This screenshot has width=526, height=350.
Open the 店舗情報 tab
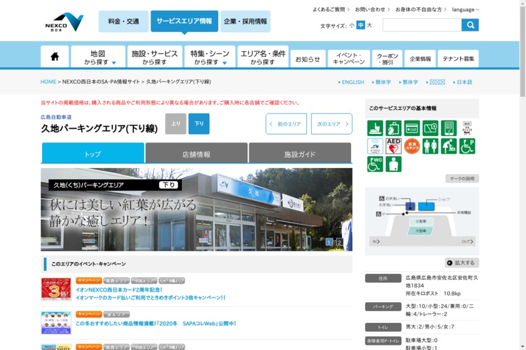click(x=196, y=154)
